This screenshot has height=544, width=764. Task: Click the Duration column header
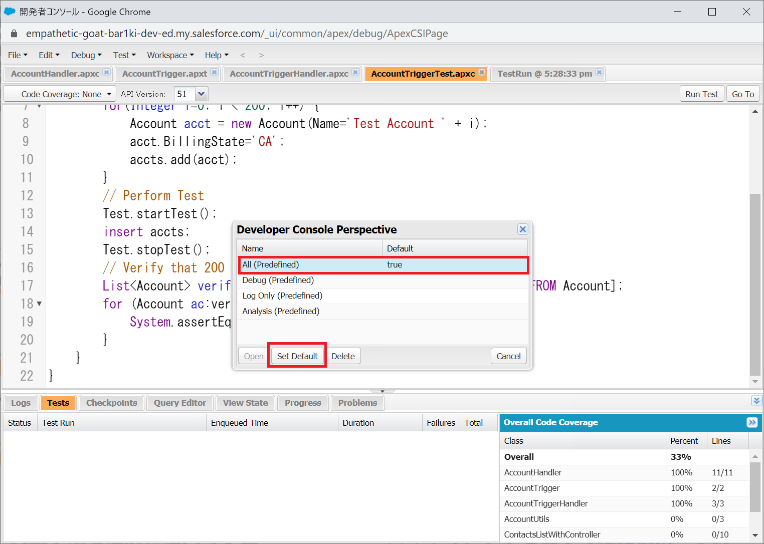tap(380, 423)
